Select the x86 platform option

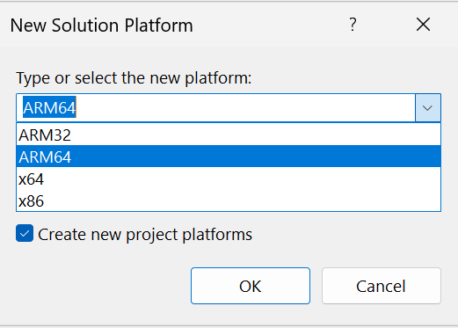click(229, 200)
